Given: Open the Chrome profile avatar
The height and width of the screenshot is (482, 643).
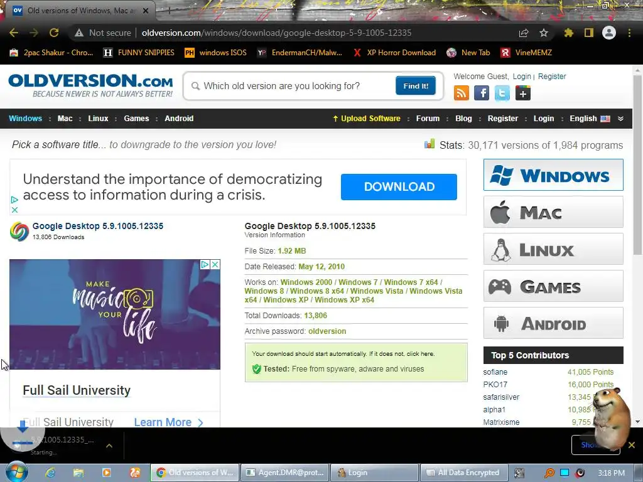Looking at the screenshot, I should point(609,33).
